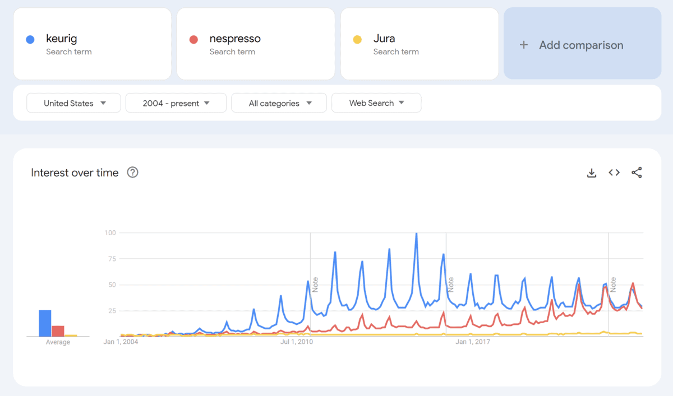Click the blue dot next to keurig
Screen dimensions: 673x396
tap(30, 39)
